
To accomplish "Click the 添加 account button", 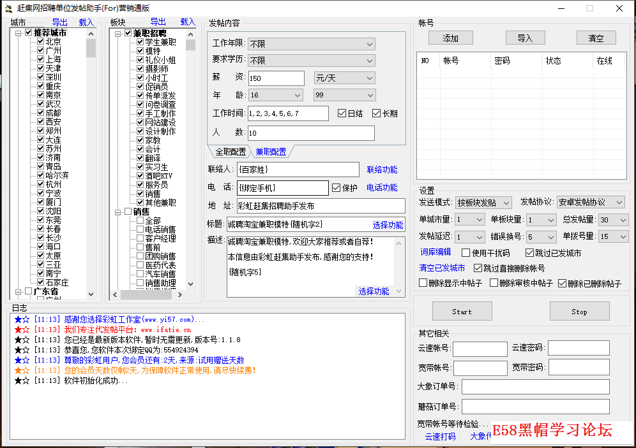I will pyautogui.click(x=451, y=38).
